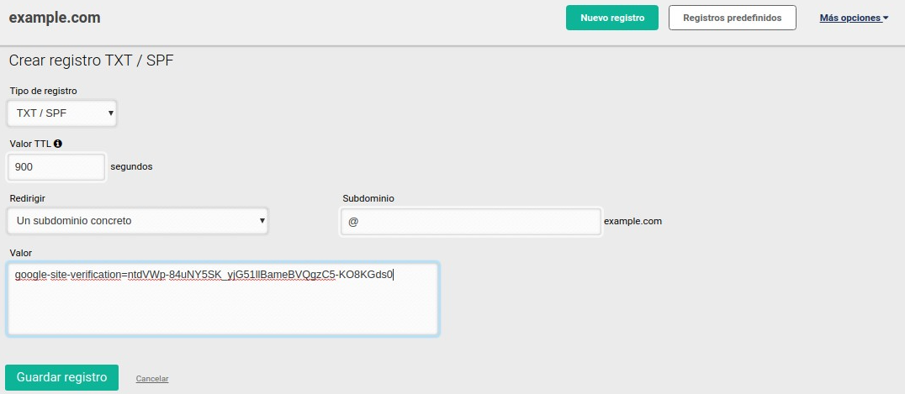Click the example.com domain title in header
Image resolution: width=905 pixels, height=394 pixels.
click(x=55, y=18)
